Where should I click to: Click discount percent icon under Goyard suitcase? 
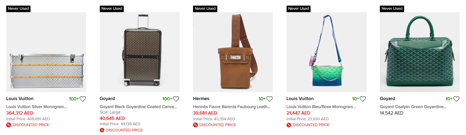[102, 130]
